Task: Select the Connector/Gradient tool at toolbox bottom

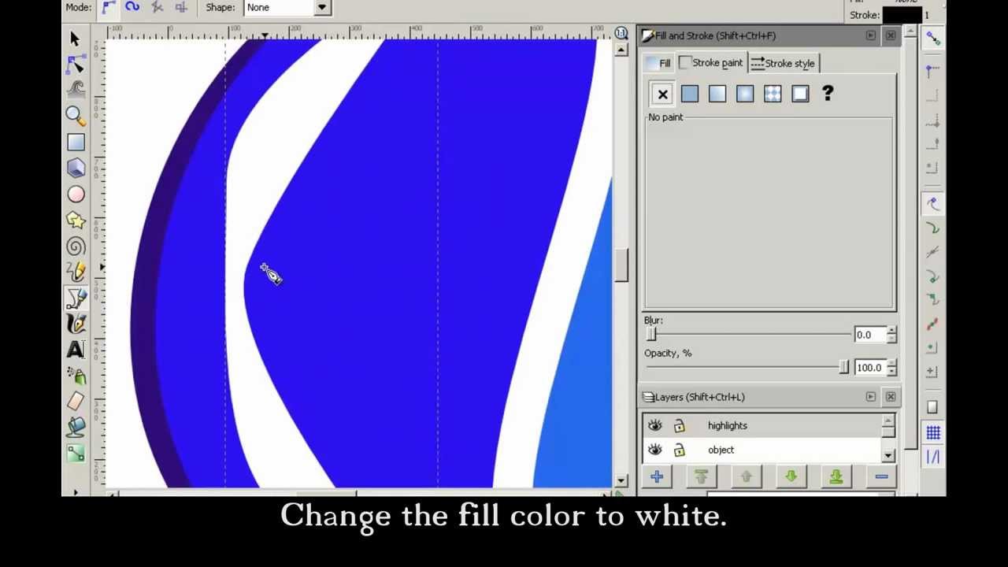Action: tap(76, 453)
